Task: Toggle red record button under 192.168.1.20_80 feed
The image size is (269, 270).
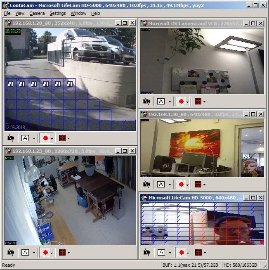Action: pos(45,138)
